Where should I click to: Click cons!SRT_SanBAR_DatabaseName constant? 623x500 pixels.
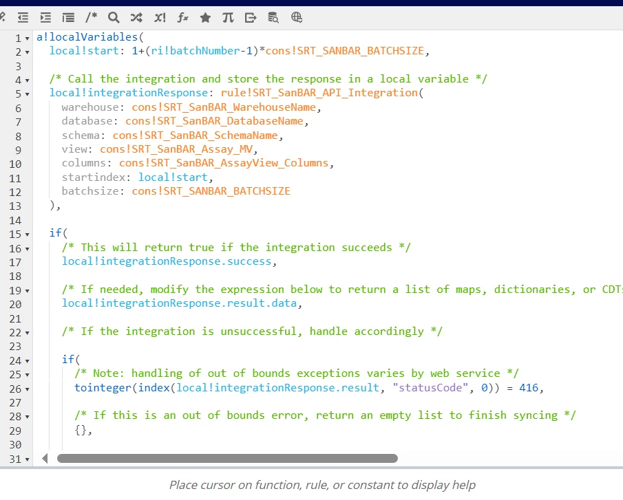coord(214,121)
